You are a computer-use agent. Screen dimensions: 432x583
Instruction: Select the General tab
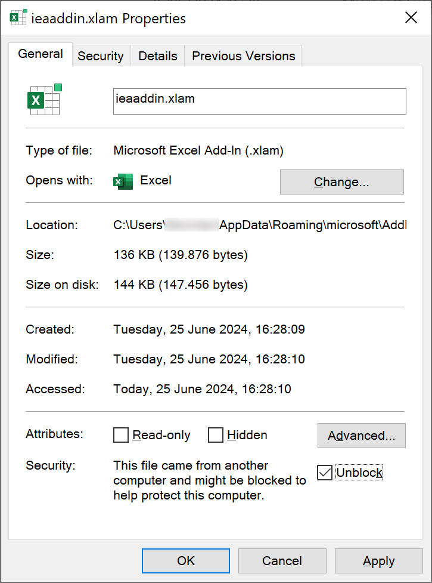[x=41, y=54]
